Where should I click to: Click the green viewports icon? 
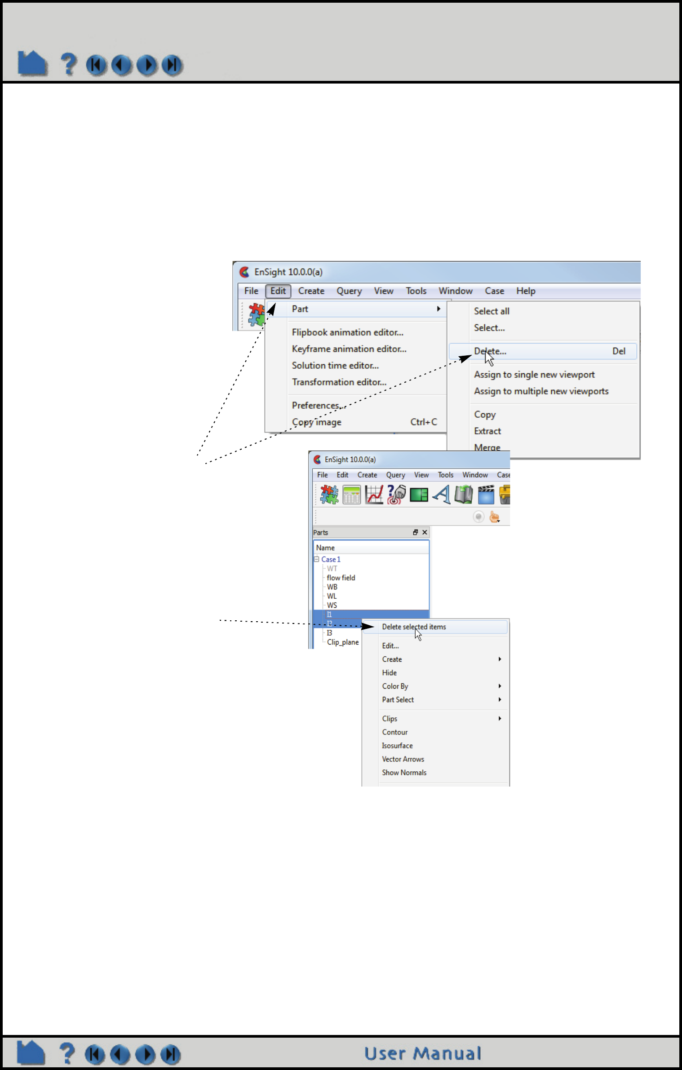coord(419,495)
